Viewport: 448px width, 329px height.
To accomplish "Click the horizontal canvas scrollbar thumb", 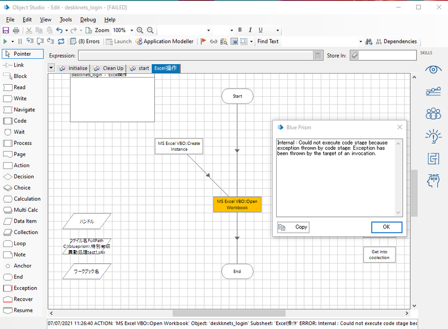I will (229, 313).
